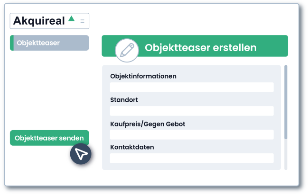Screen dimensions: 308x194
Task: Select the Objektteaser sidebar item
Action: (49, 43)
